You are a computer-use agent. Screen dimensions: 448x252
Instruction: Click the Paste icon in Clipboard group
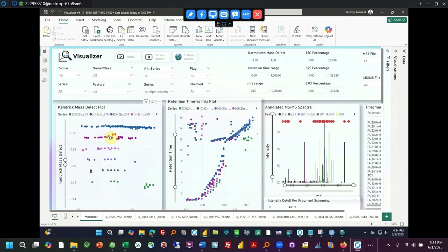point(46,32)
